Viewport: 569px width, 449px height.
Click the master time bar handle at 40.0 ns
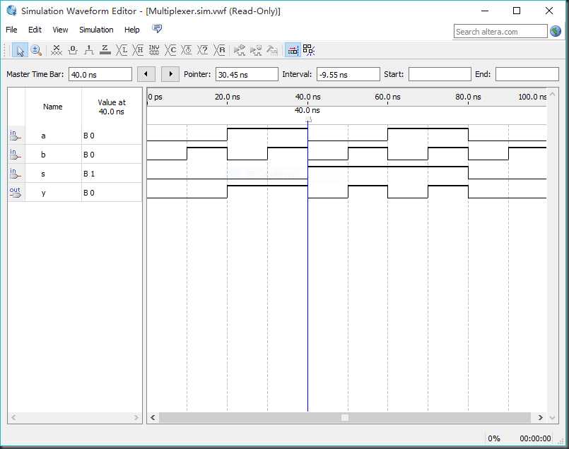click(x=308, y=119)
